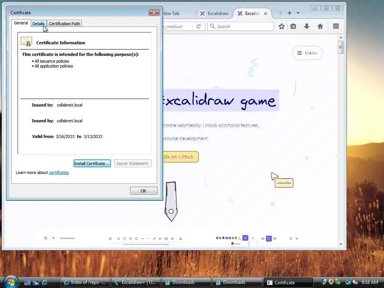This screenshot has width=384, height=288.
Task: Open the browser downloads arrow icon
Action: coord(307,26)
